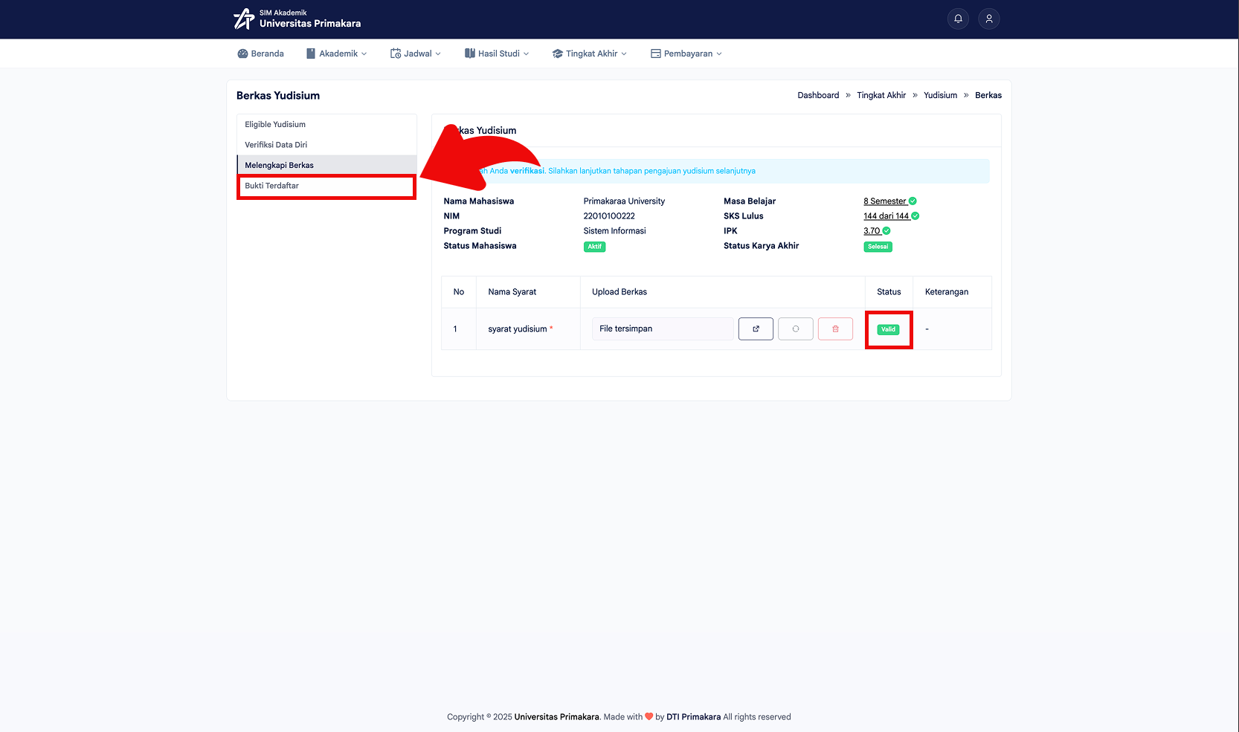
Task: Open the notifications bell icon
Action: click(x=958, y=19)
